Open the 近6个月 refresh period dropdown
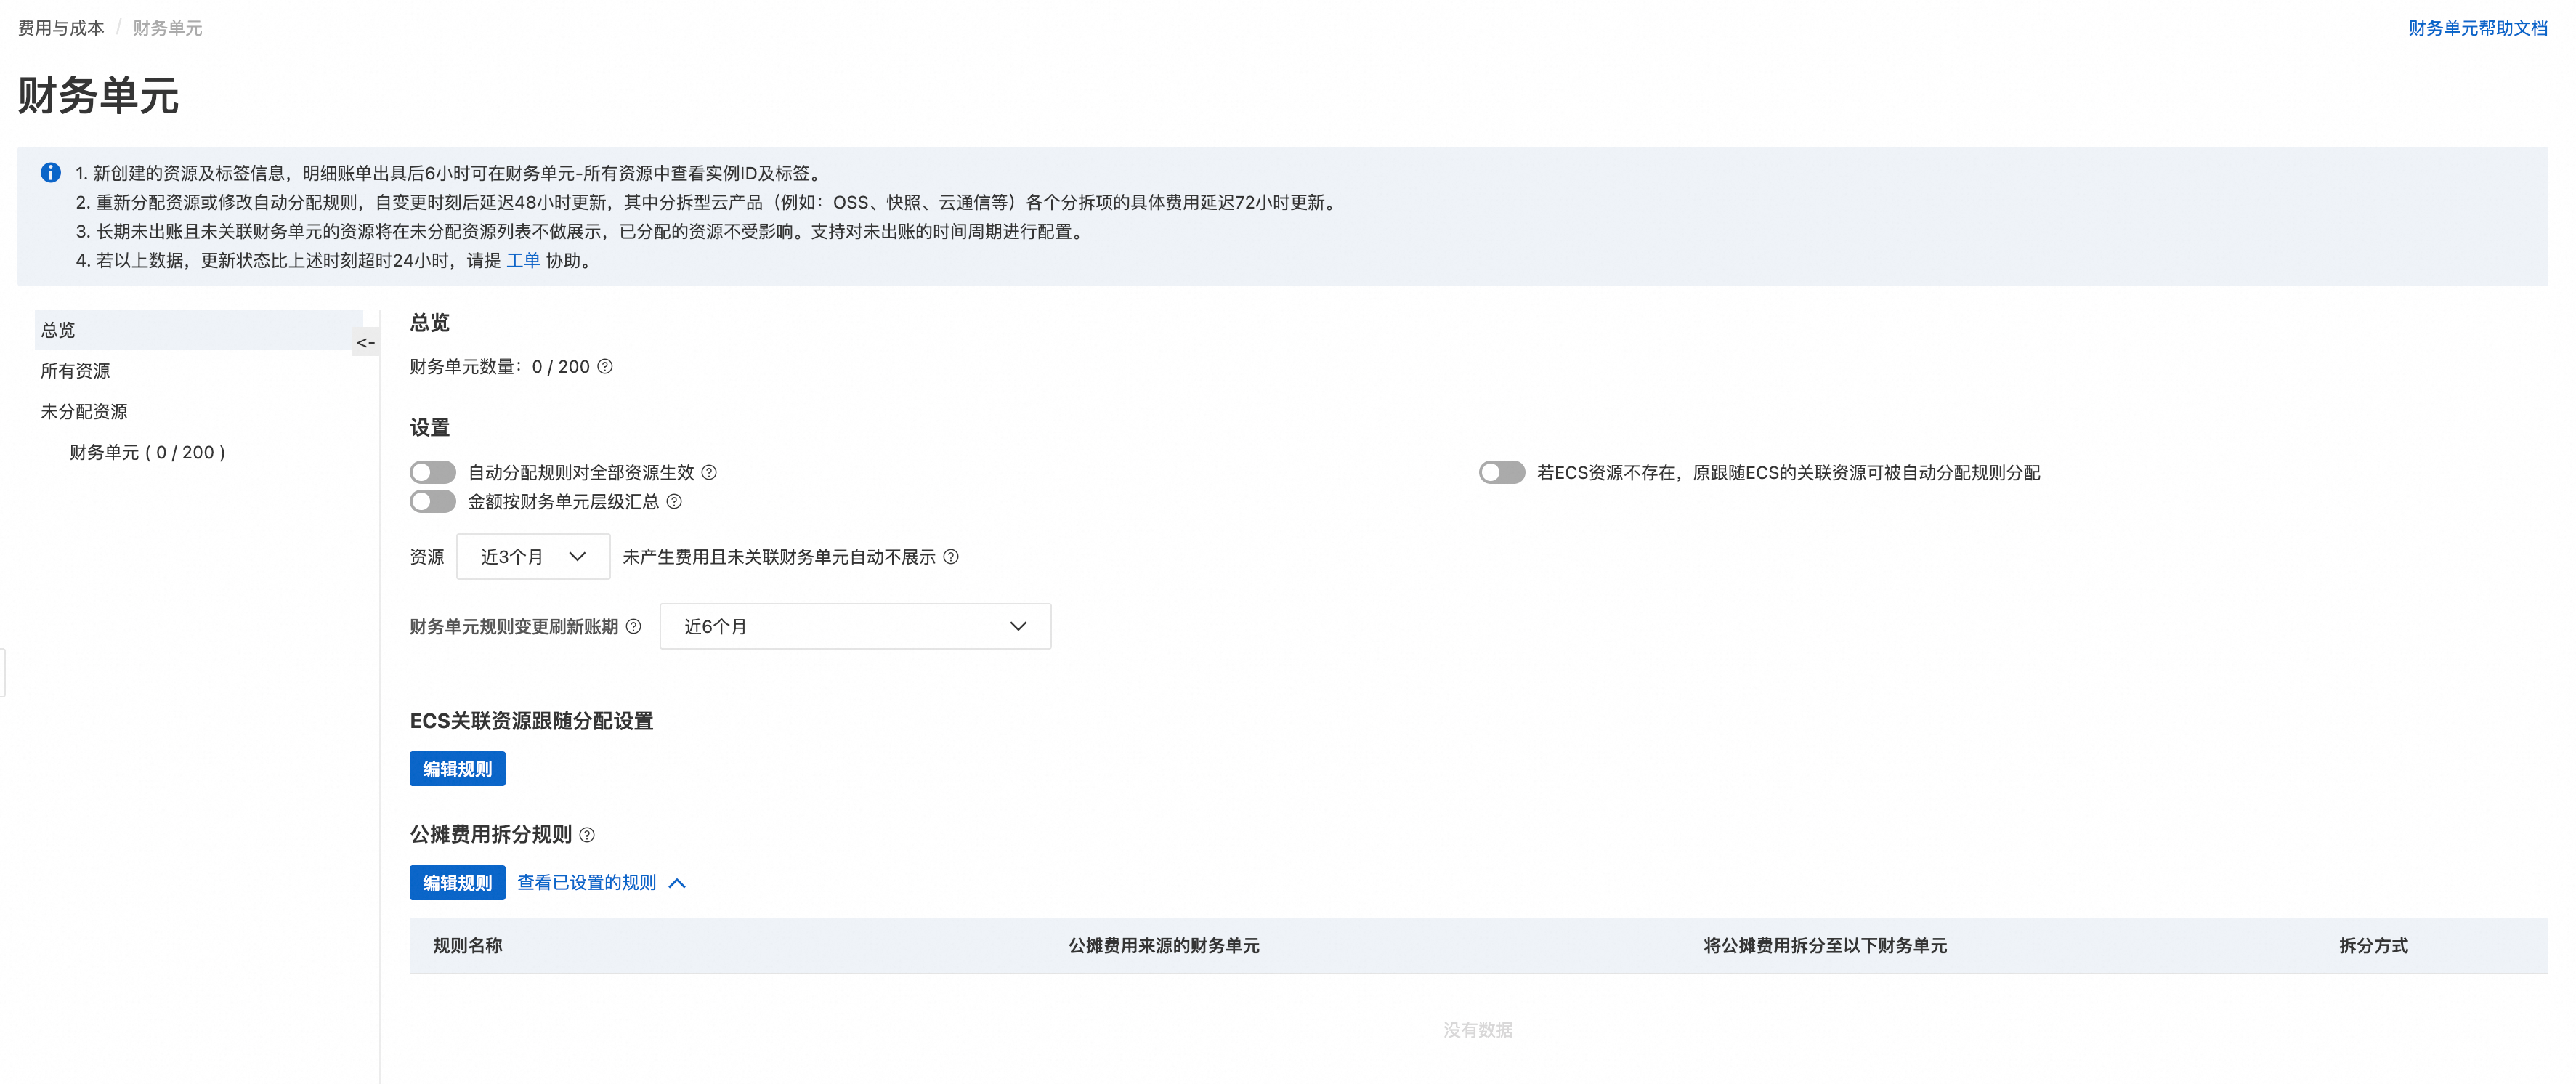The image size is (2576, 1084). pyautogui.click(x=855, y=627)
